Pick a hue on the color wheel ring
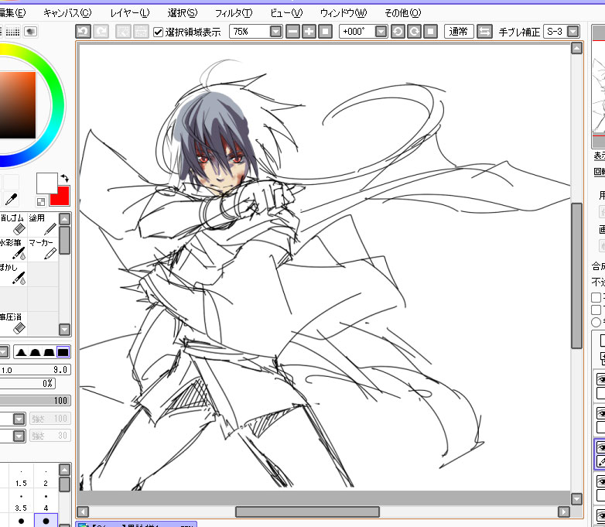This screenshot has height=527, width=605. tap(56, 104)
